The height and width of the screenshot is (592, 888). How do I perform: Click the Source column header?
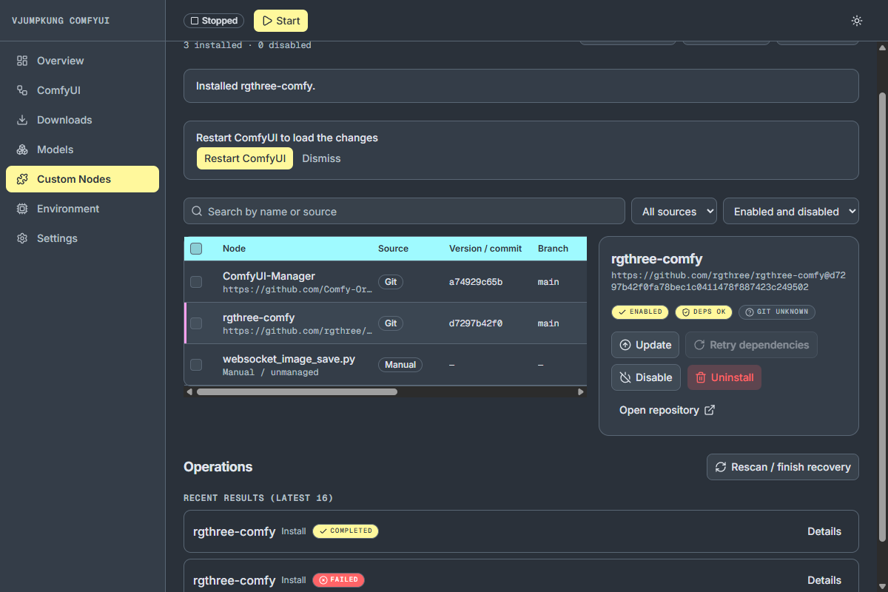coord(393,249)
